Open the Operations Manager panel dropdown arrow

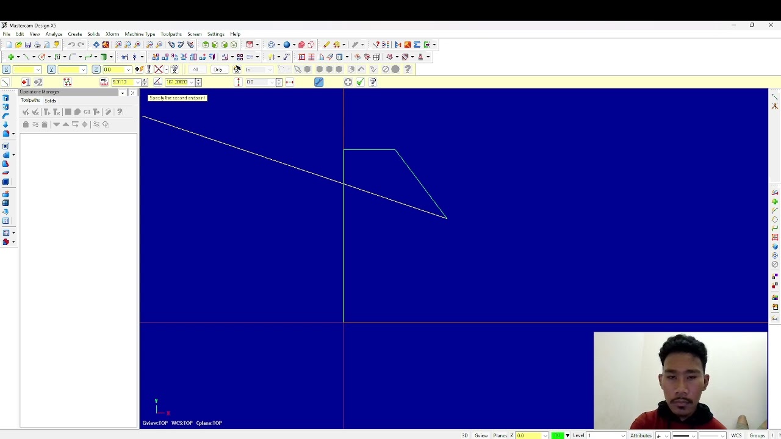(123, 93)
